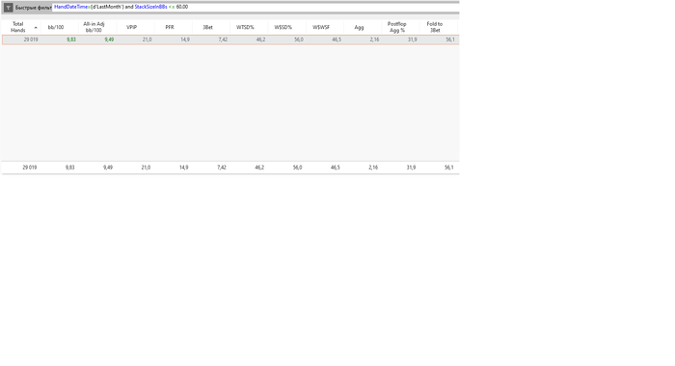
Task: Click 14,9 in the bottom totals row
Action: pyautogui.click(x=184, y=168)
